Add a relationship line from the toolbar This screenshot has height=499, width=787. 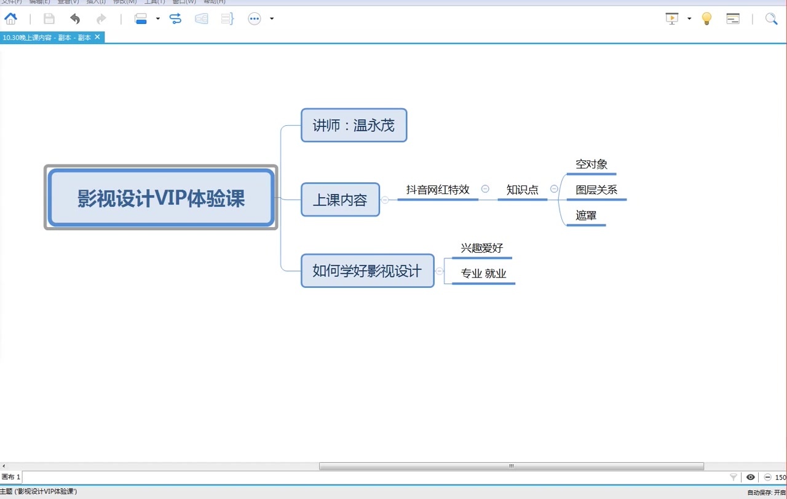point(176,18)
